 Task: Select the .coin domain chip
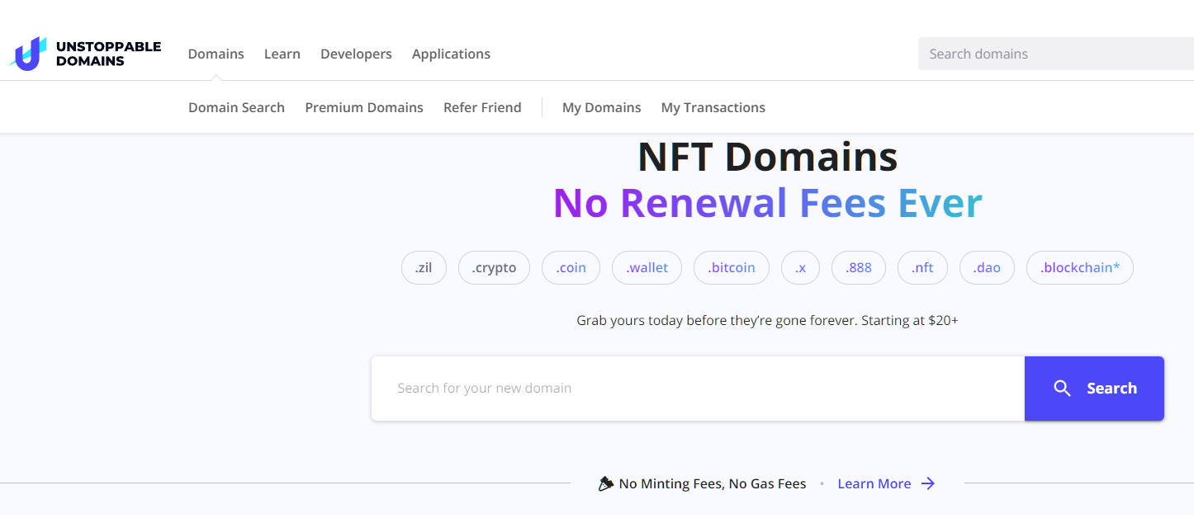pos(571,267)
